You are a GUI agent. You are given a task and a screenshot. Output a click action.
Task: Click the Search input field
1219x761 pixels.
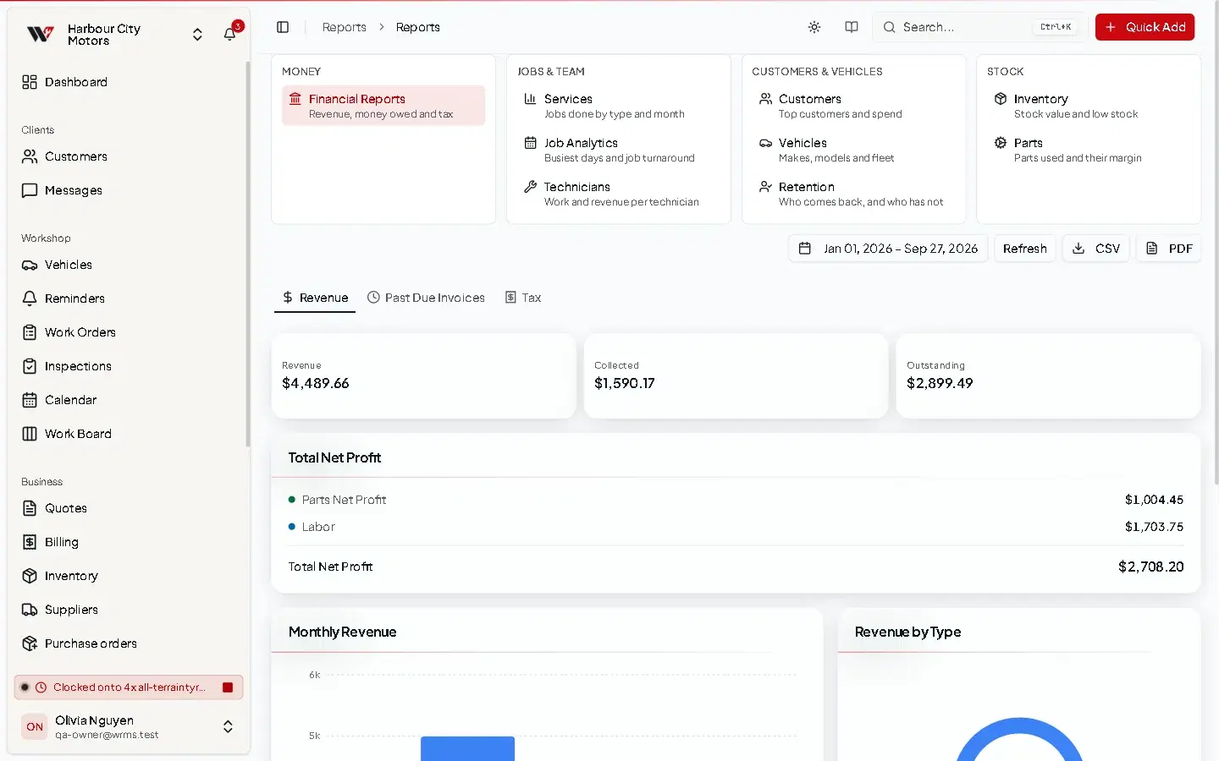[x=979, y=27]
